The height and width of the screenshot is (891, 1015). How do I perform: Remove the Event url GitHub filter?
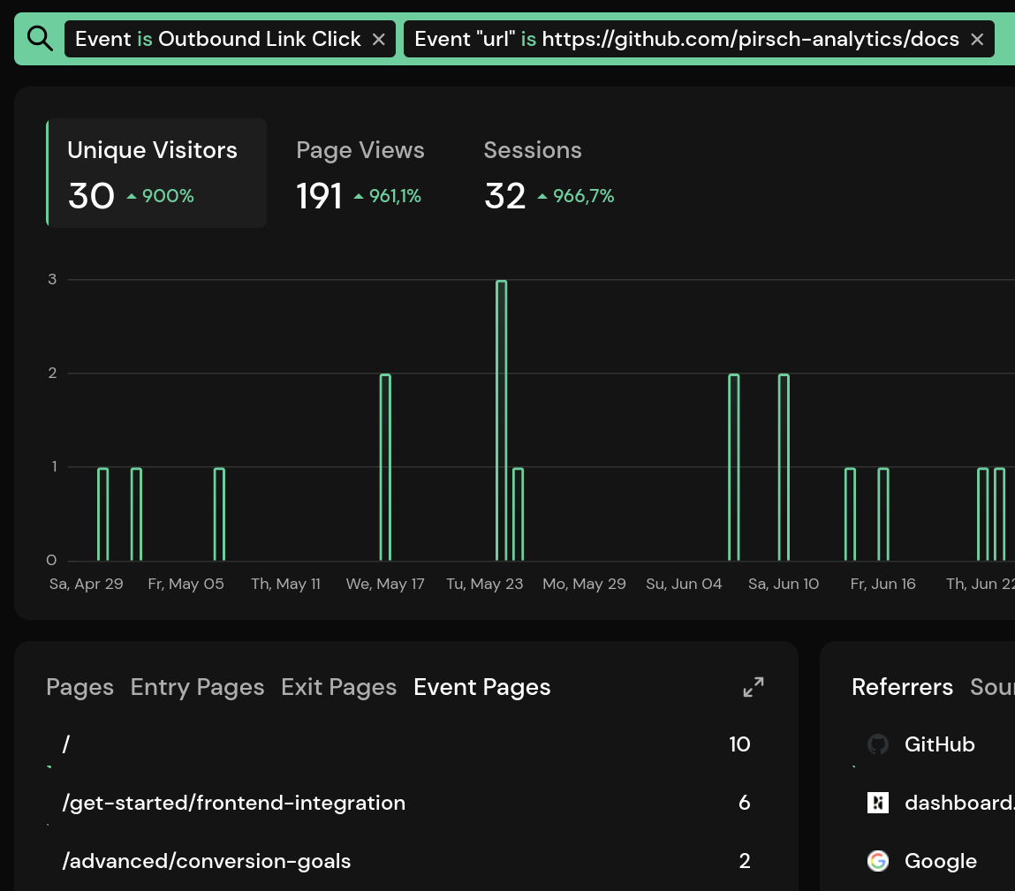coord(976,39)
